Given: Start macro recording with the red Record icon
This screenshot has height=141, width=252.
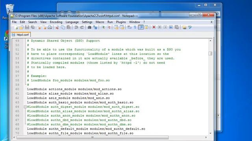Looking at the screenshot, I should 154,27.
